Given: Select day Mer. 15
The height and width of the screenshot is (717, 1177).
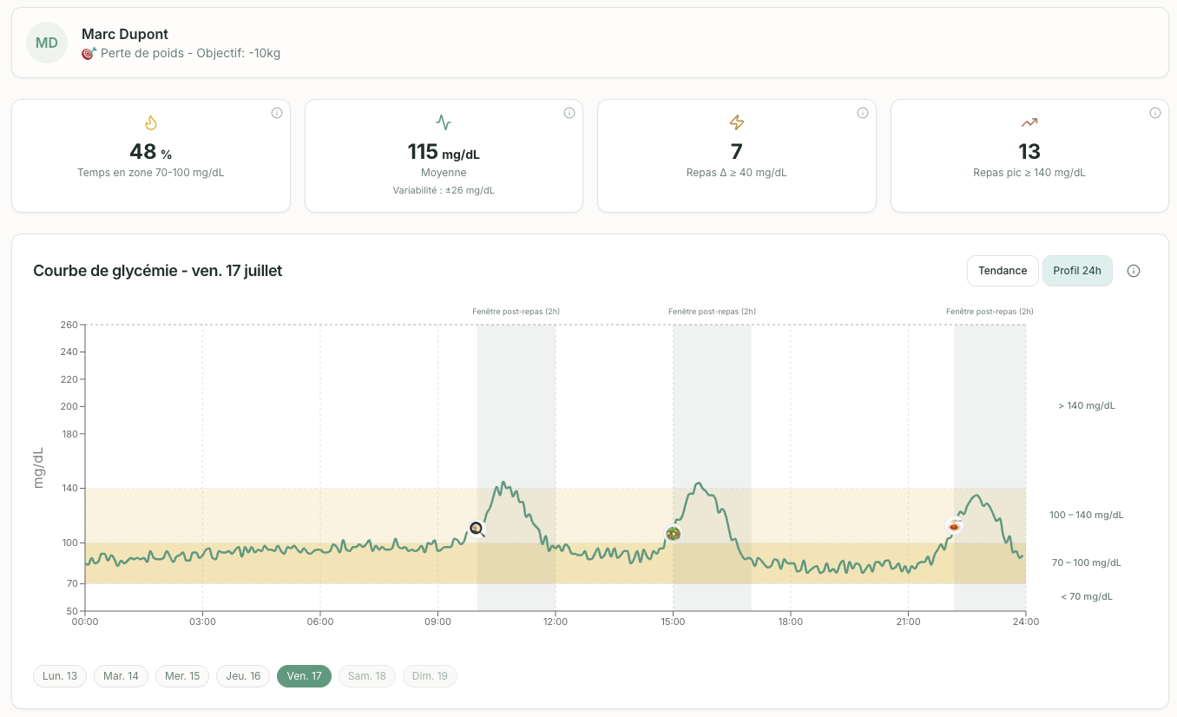Looking at the screenshot, I should [x=182, y=676].
